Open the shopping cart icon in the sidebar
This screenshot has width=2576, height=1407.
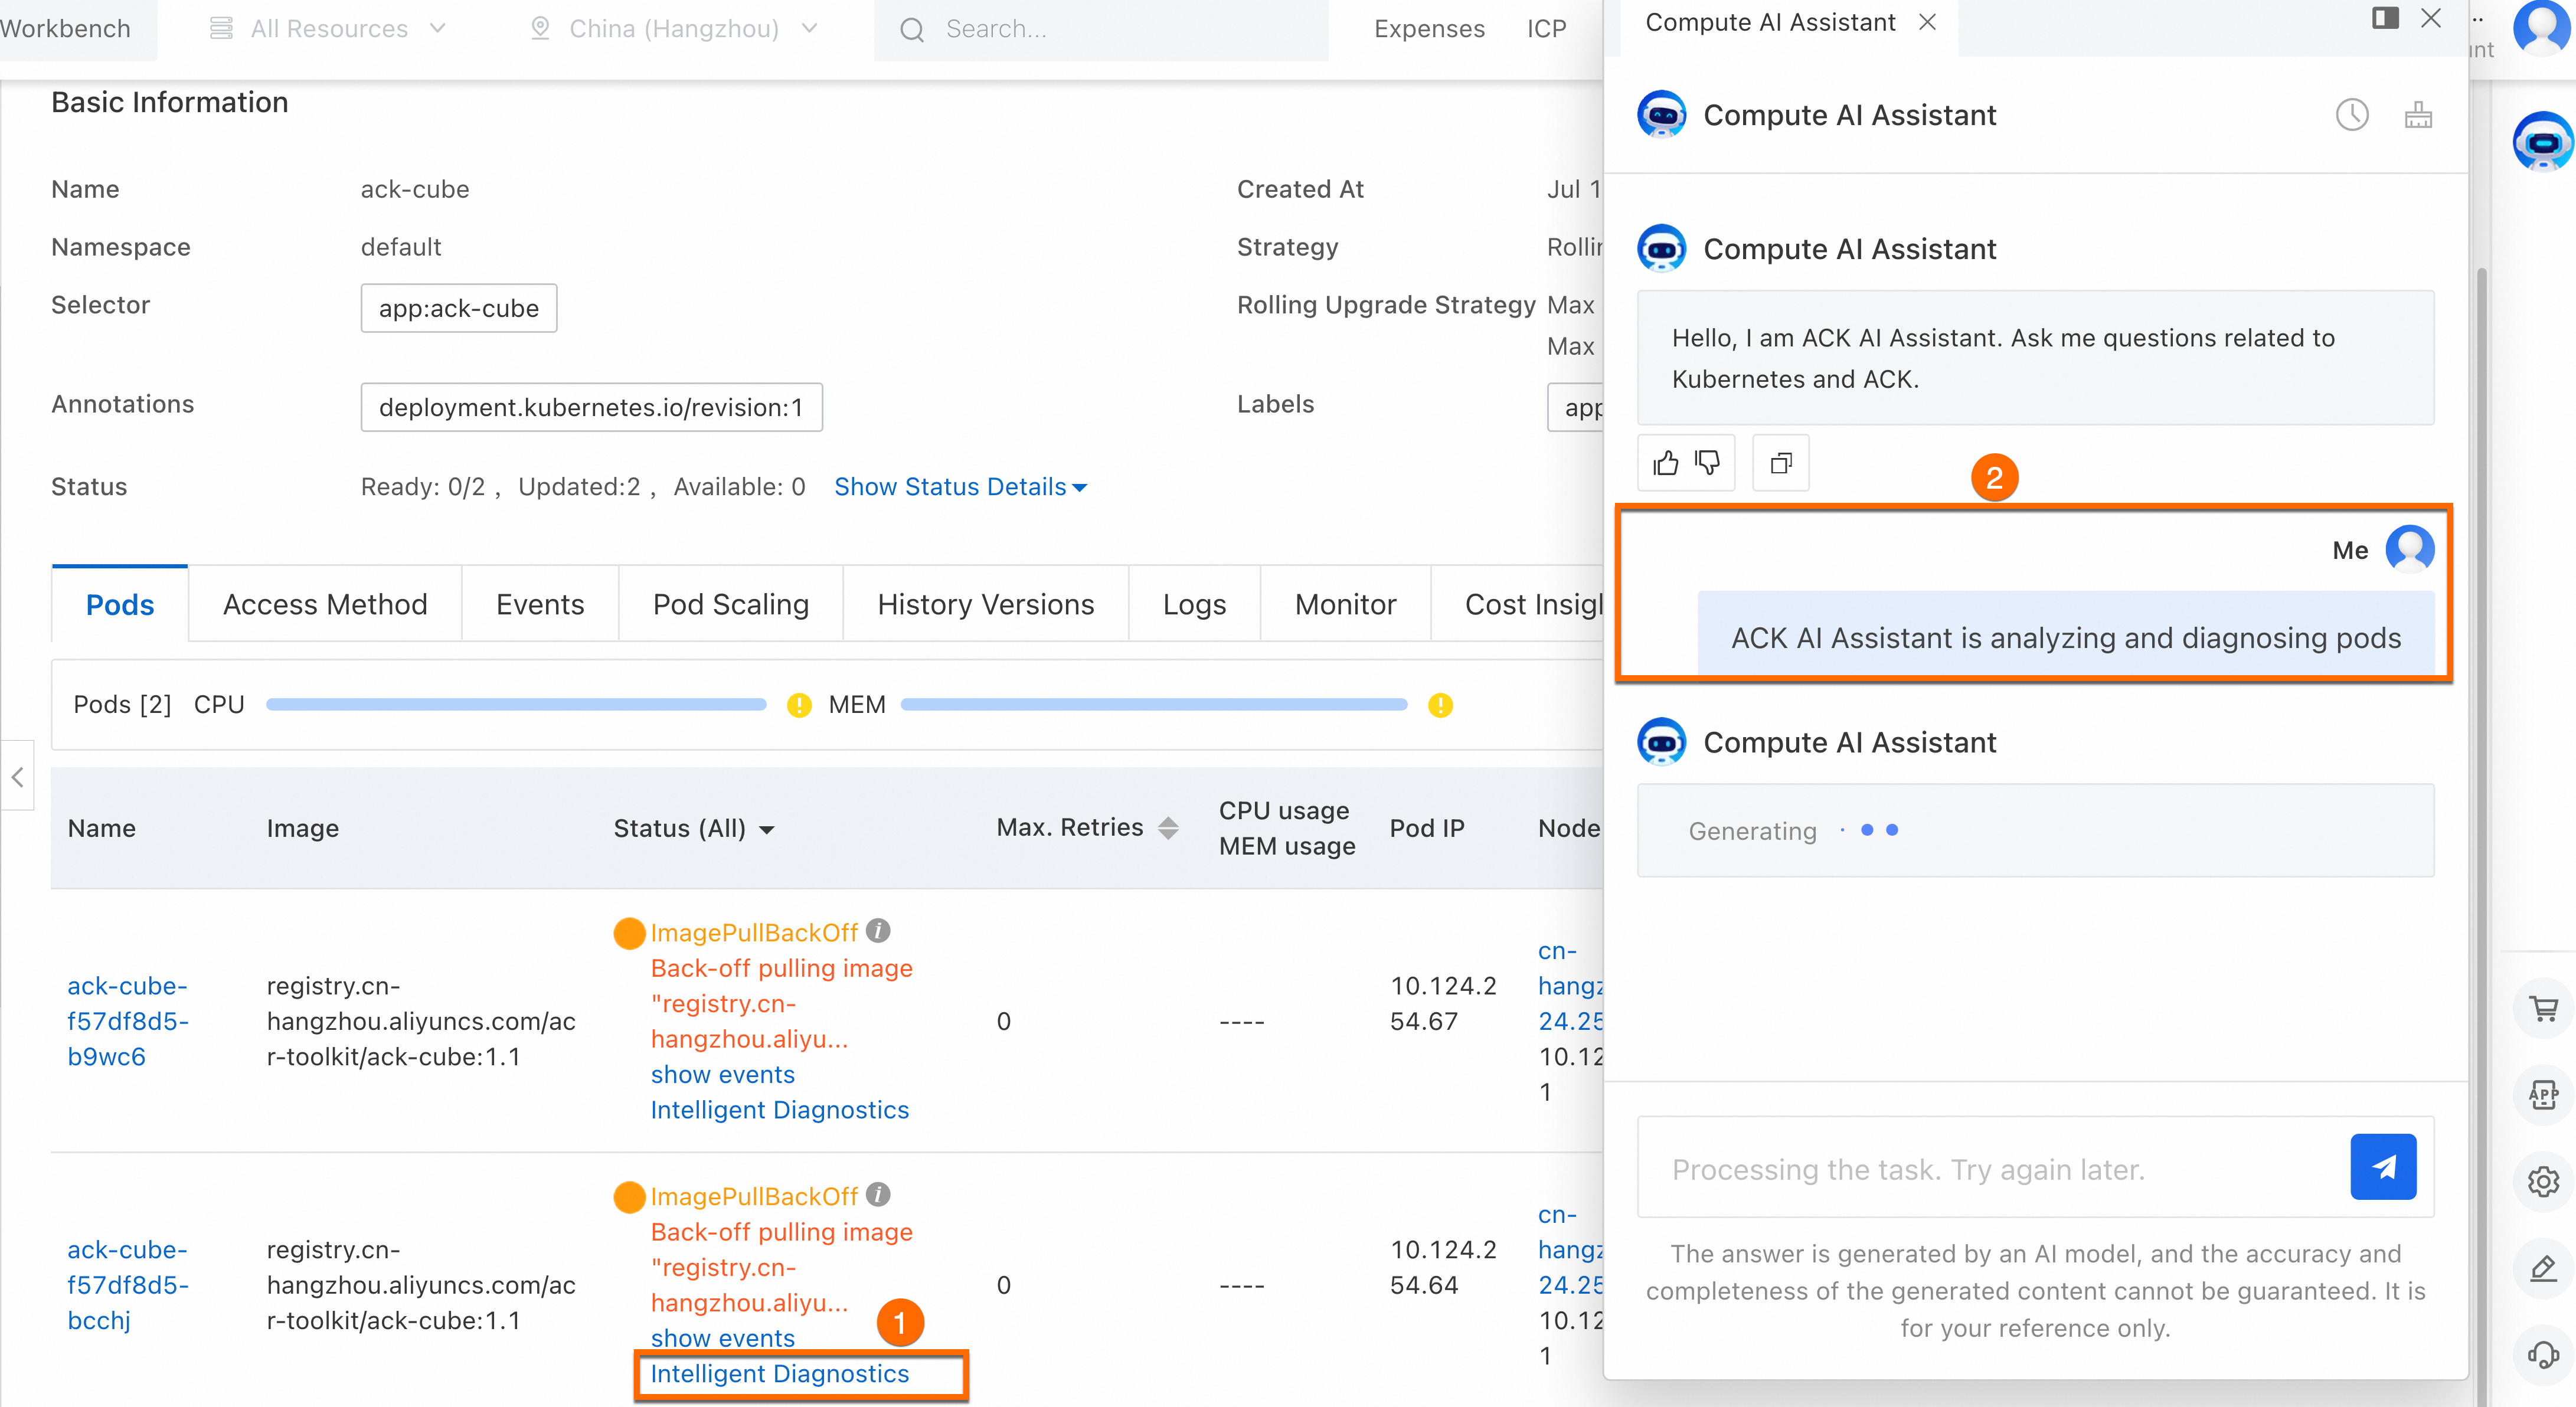pyautogui.click(x=2543, y=1008)
